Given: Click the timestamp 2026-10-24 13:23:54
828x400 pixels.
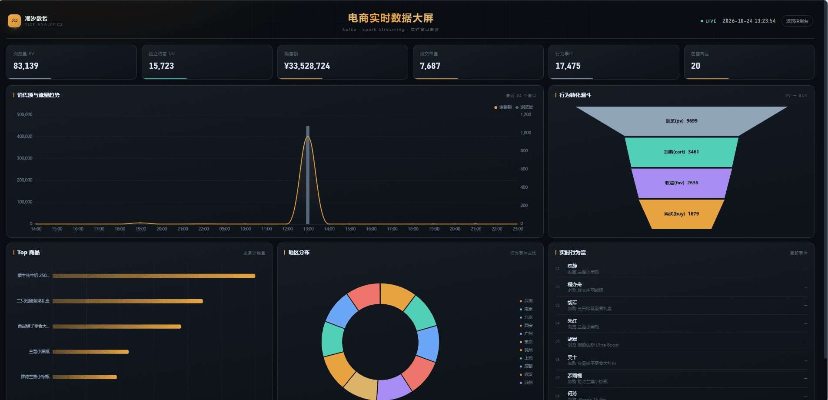Looking at the screenshot, I should pos(749,21).
